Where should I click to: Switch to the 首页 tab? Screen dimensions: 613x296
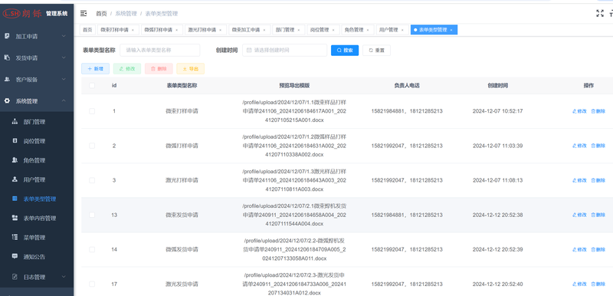[87, 30]
